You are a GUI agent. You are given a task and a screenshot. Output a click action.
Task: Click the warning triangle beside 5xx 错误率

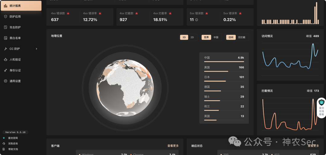[x=240, y=13]
